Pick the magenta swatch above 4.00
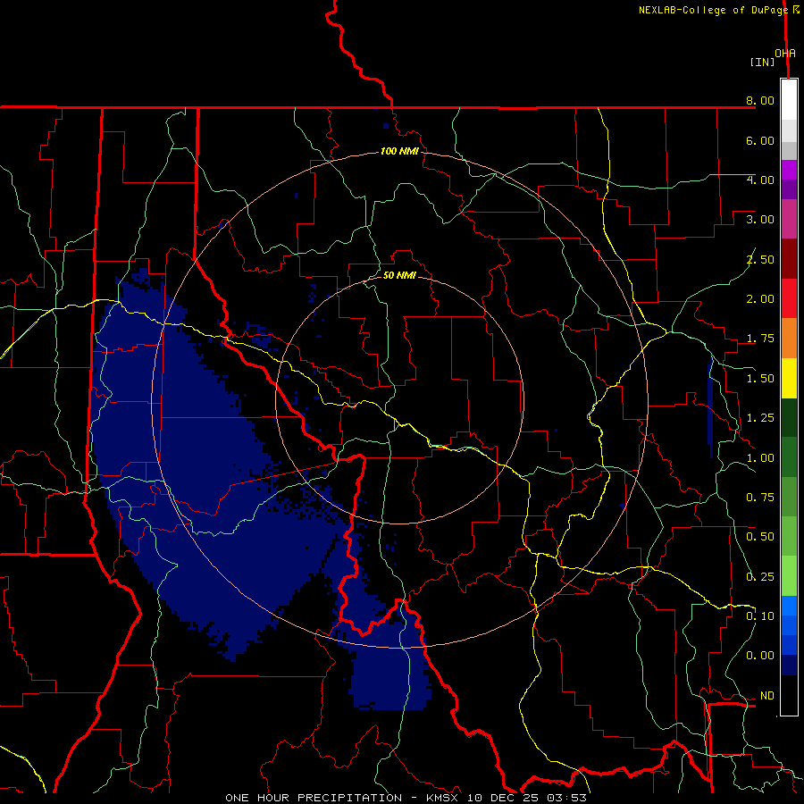This screenshot has width=804, height=804. point(789,170)
